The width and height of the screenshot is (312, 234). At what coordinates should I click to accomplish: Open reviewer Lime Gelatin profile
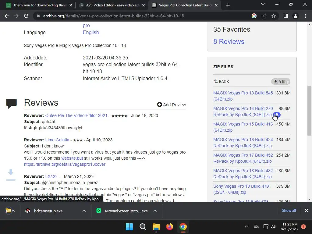pyautogui.click(x=57, y=140)
